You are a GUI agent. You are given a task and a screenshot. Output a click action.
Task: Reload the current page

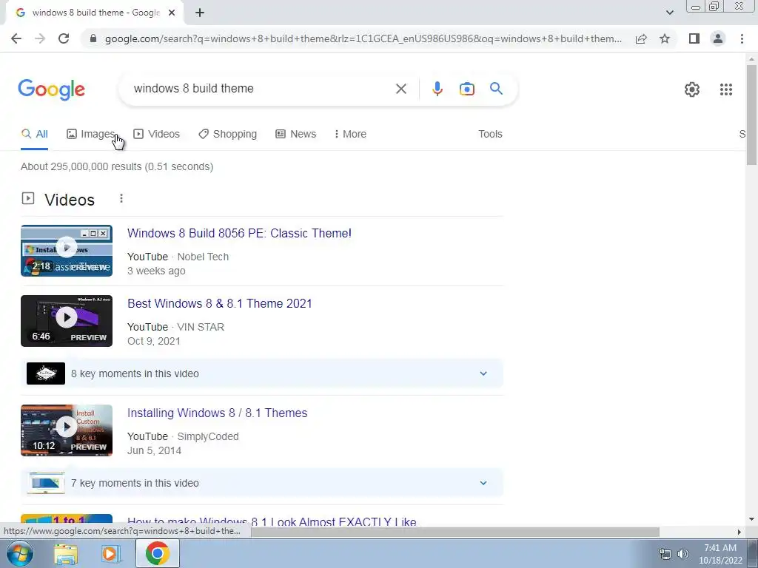(x=64, y=38)
